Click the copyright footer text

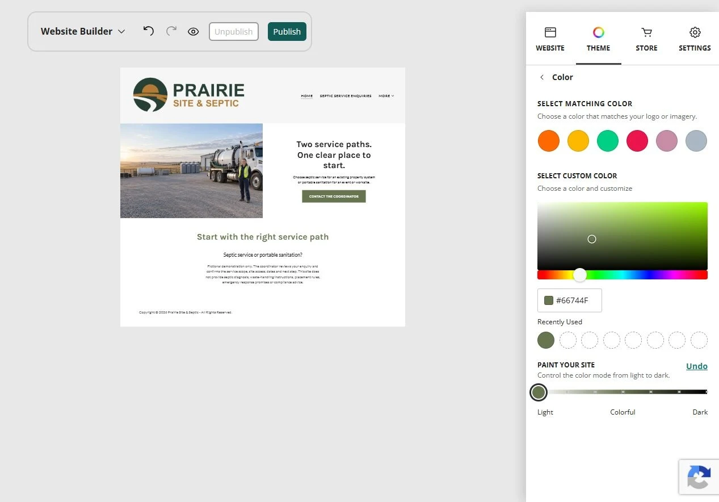[186, 312]
